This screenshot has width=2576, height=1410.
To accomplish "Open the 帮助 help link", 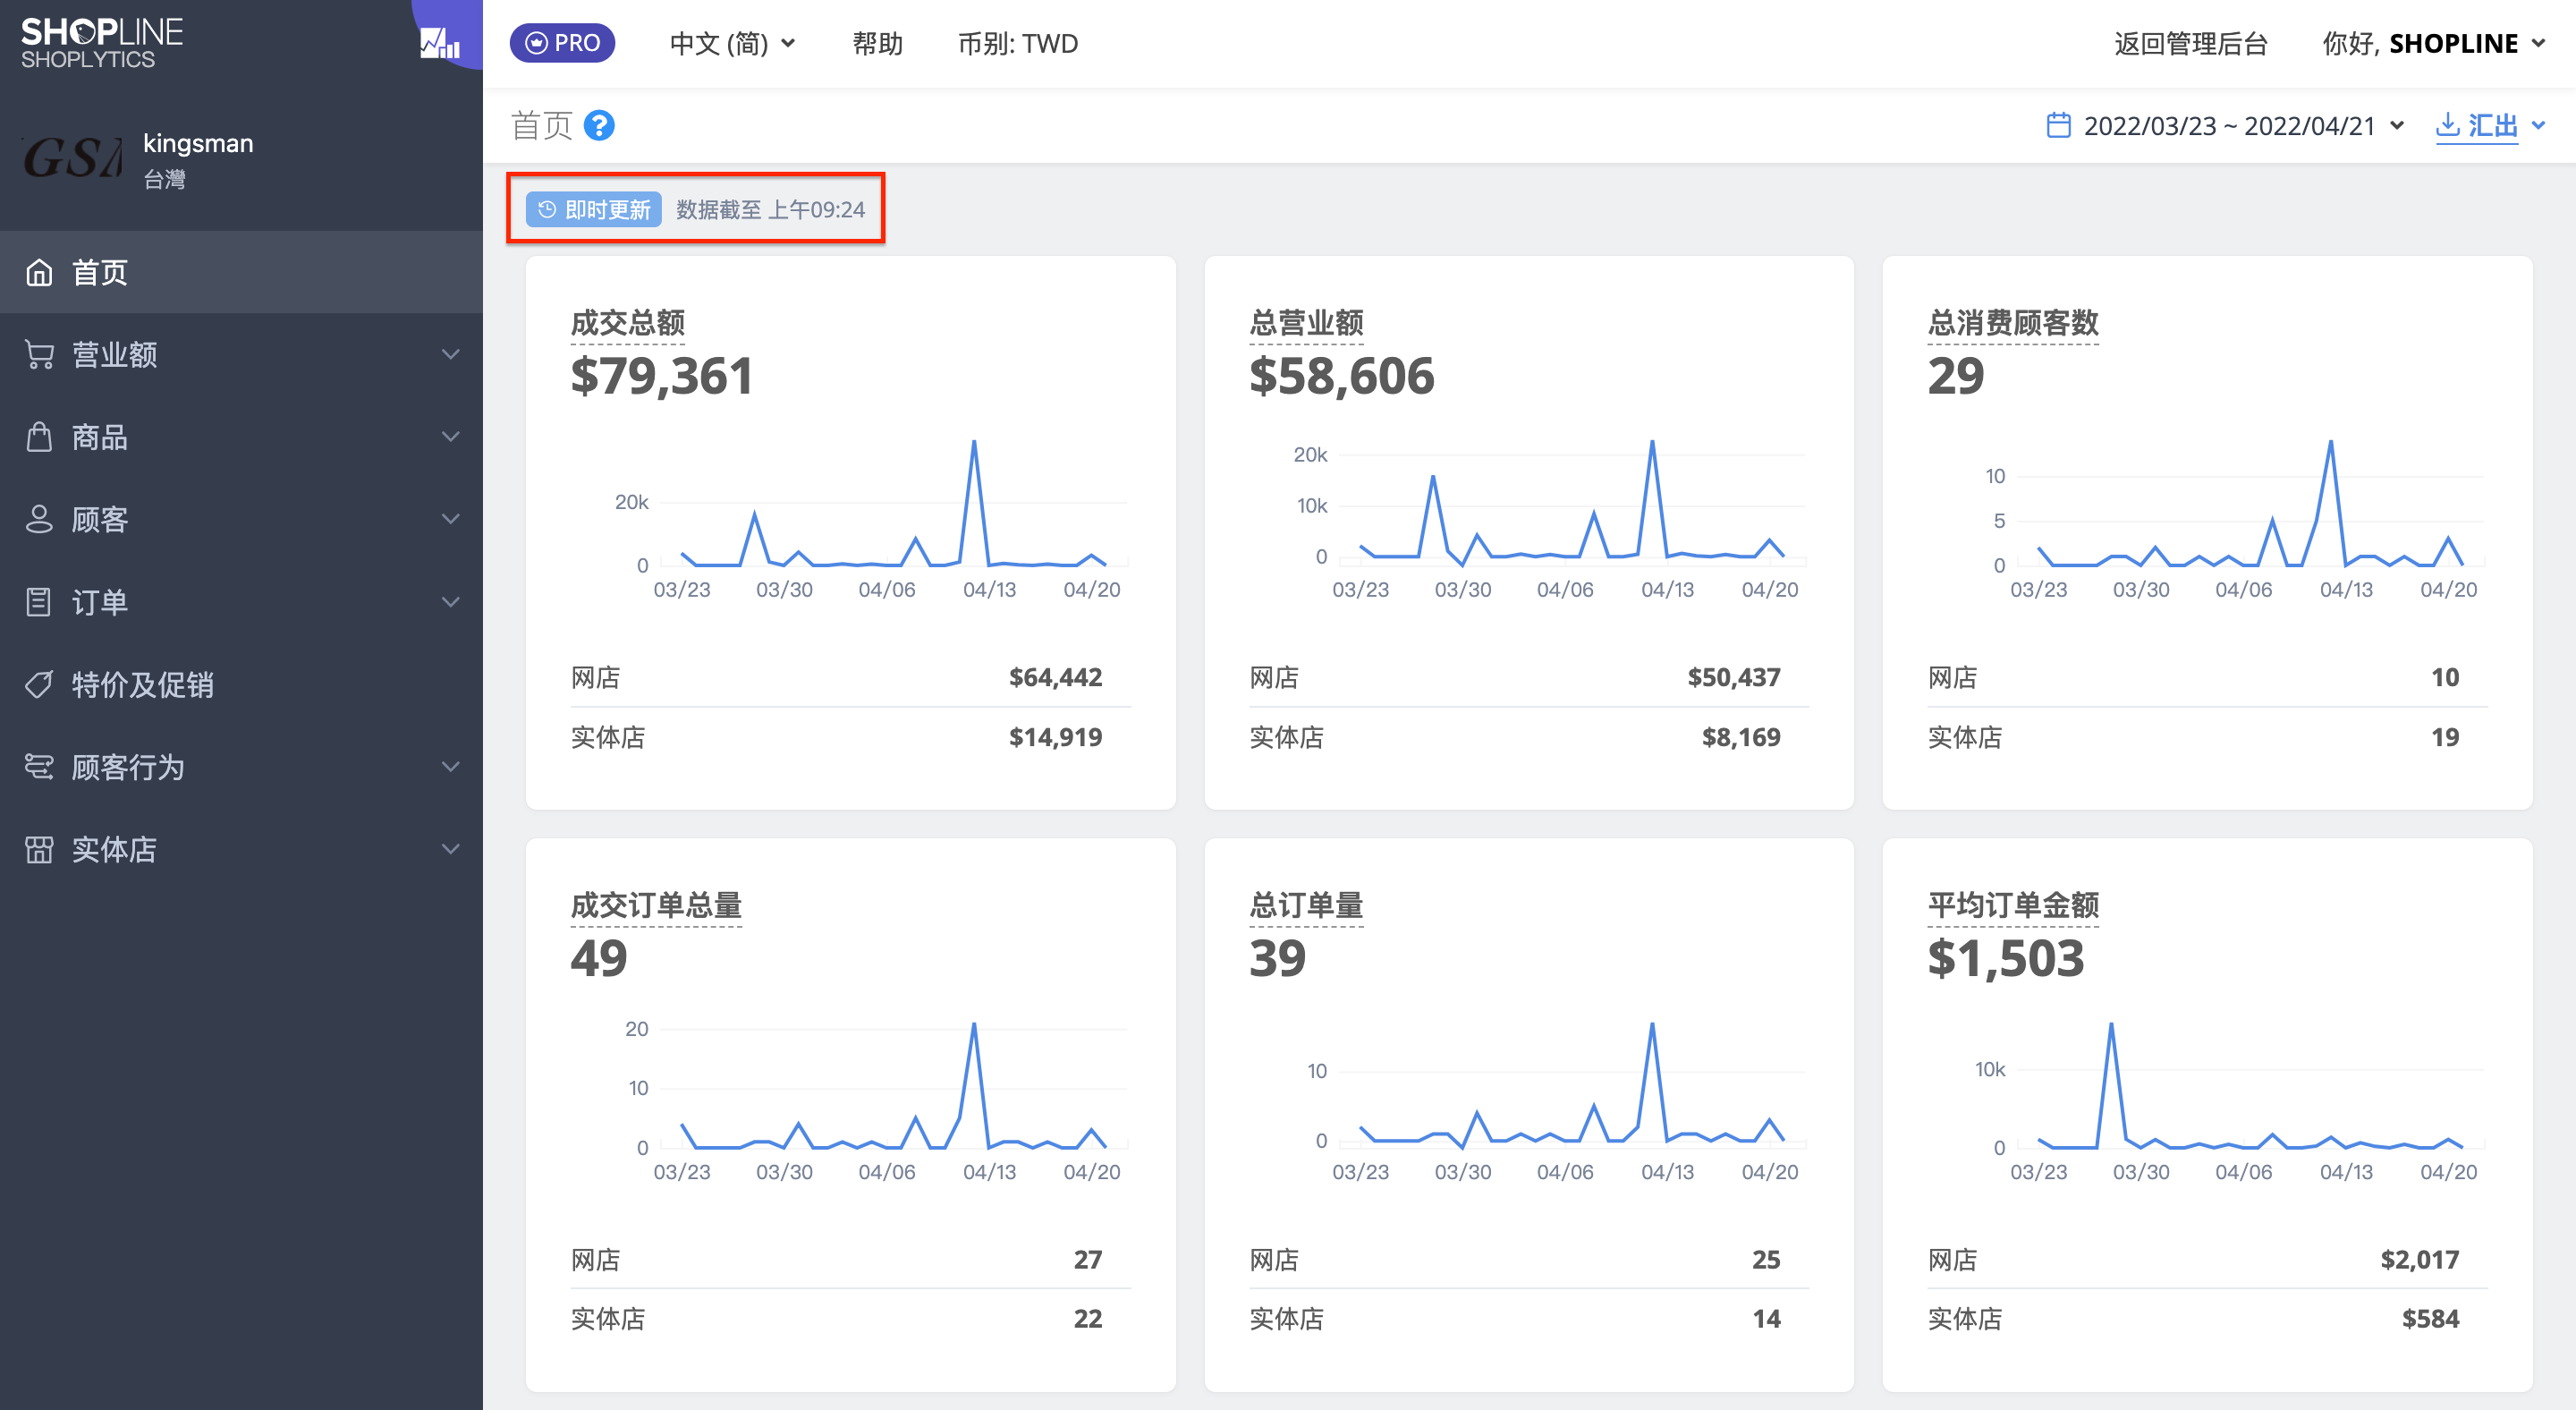I will pyautogui.click(x=877, y=44).
